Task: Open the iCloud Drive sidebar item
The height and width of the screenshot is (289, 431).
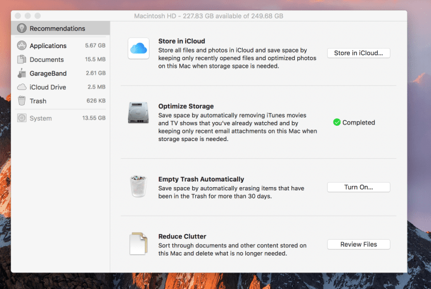Action: point(48,87)
